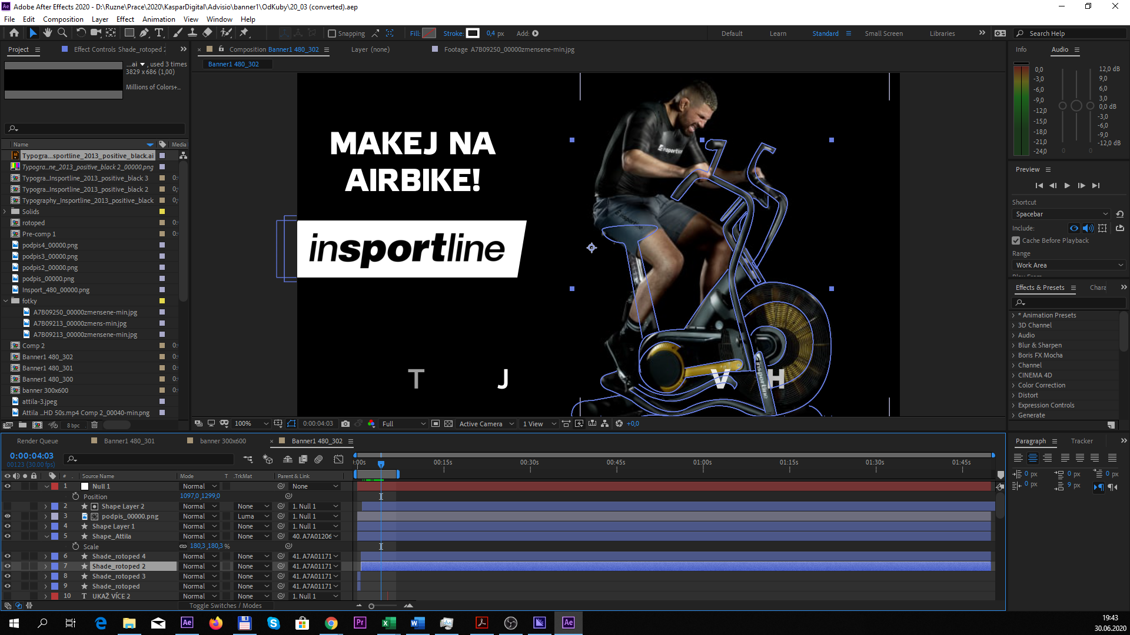Click the Reset Exposure icon
Image resolution: width=1130 pixels, height=635 pixels.
tap(619, 424)
